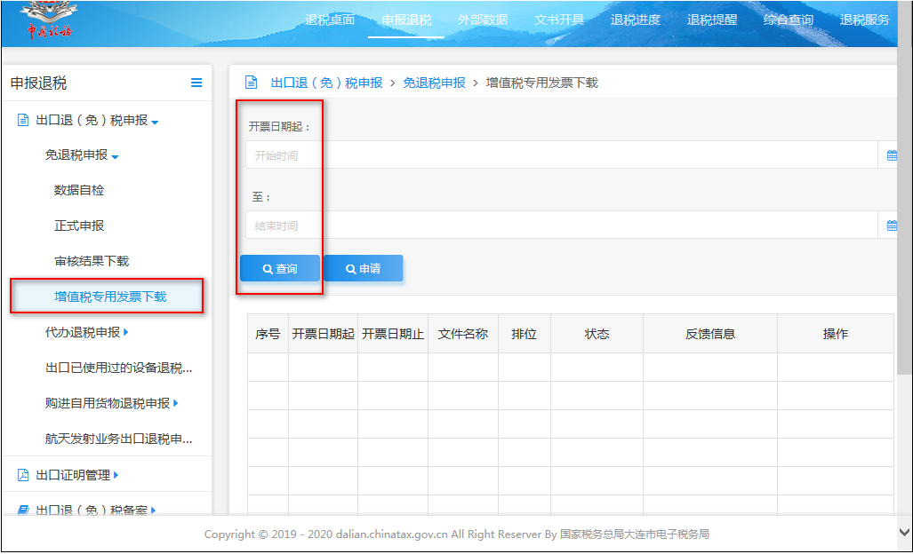Click the file icon beside sidebar 出口退（免）税申报

tap(23, 120)
